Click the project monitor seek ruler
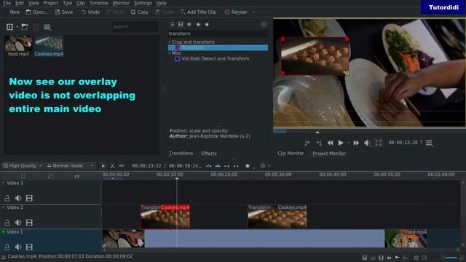Image resolution: width=466 pixels, height=262 pixels. pos(369,131)
